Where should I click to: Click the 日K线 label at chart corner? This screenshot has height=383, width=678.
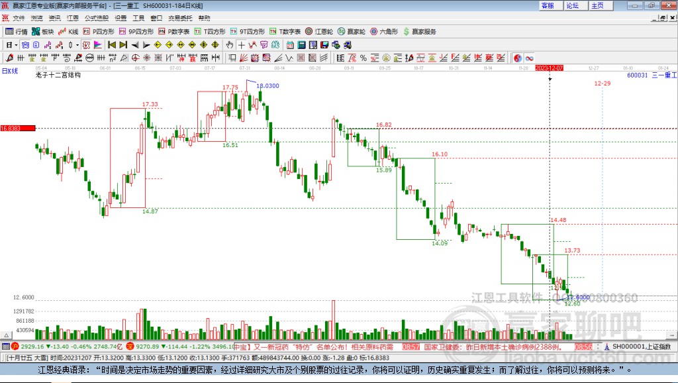point(10,71)
